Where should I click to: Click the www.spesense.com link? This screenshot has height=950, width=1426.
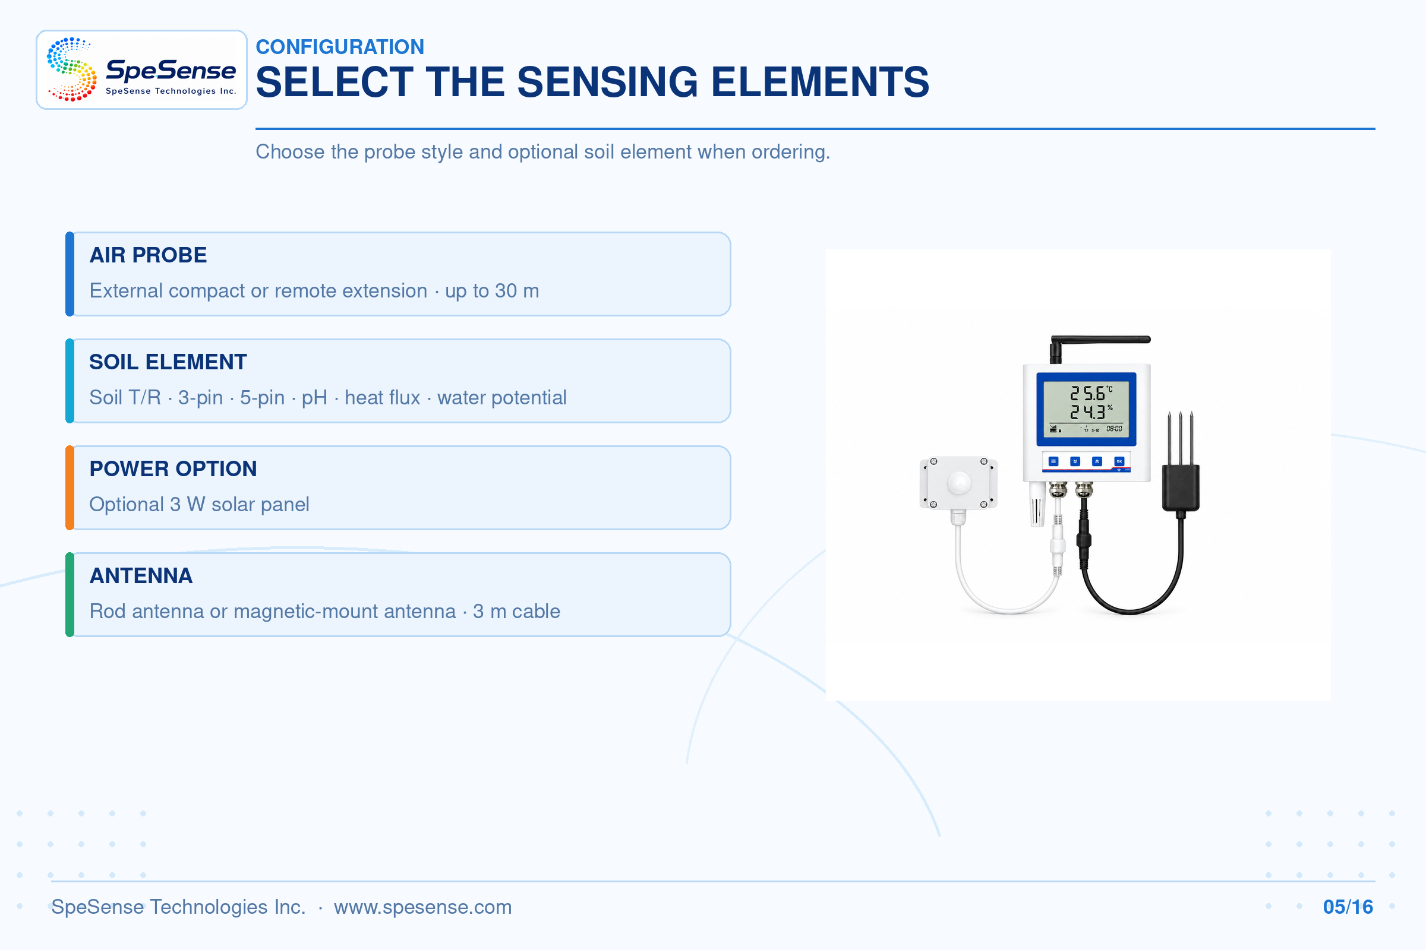pyautogui.click(x=422, y=907)
